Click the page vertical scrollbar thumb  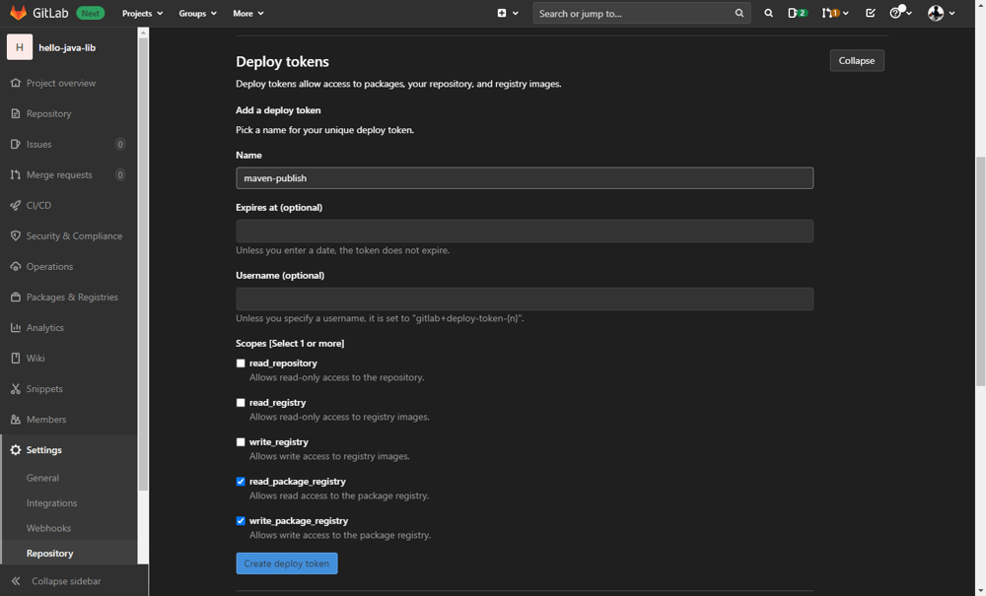980,271
